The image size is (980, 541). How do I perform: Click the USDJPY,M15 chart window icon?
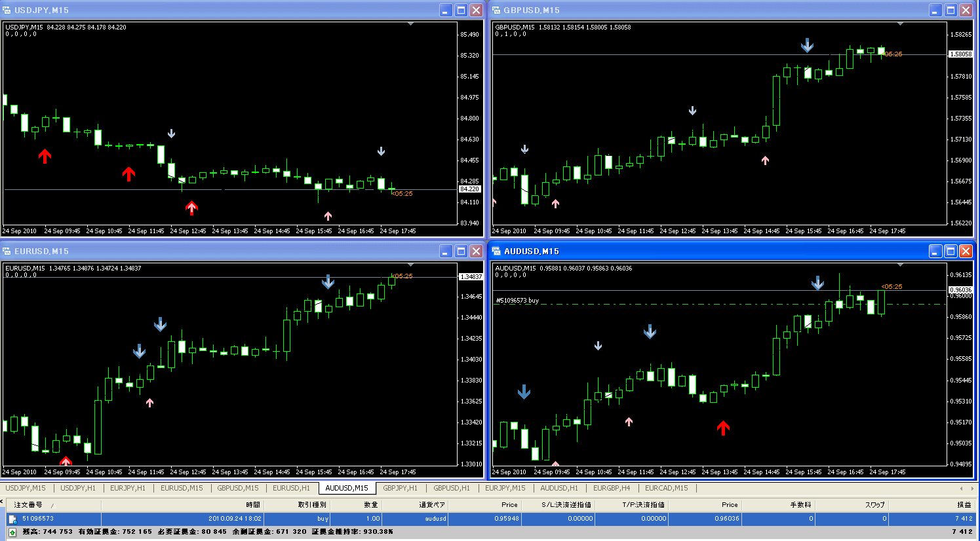coord(7,10)
